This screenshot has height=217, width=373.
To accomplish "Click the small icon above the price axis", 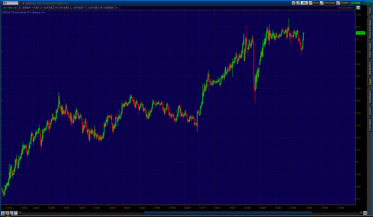I will tap(358, 8).
